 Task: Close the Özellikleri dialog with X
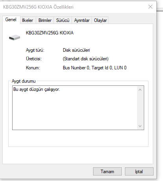[x=150, y=7]
